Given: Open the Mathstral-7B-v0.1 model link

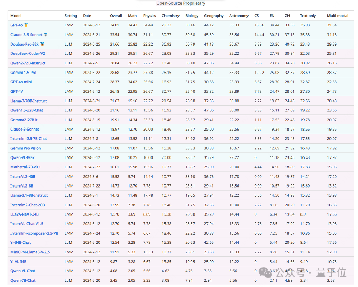Looking at the screenshot, I should coord(25,167).
